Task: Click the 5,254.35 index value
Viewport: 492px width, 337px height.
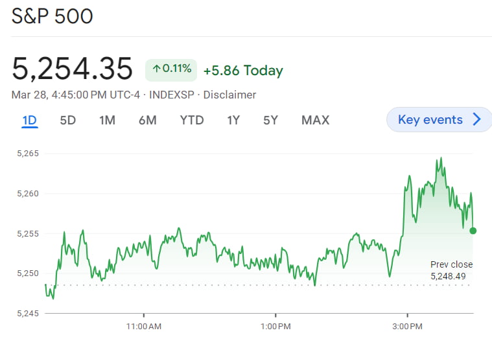Action: (72, 69)
